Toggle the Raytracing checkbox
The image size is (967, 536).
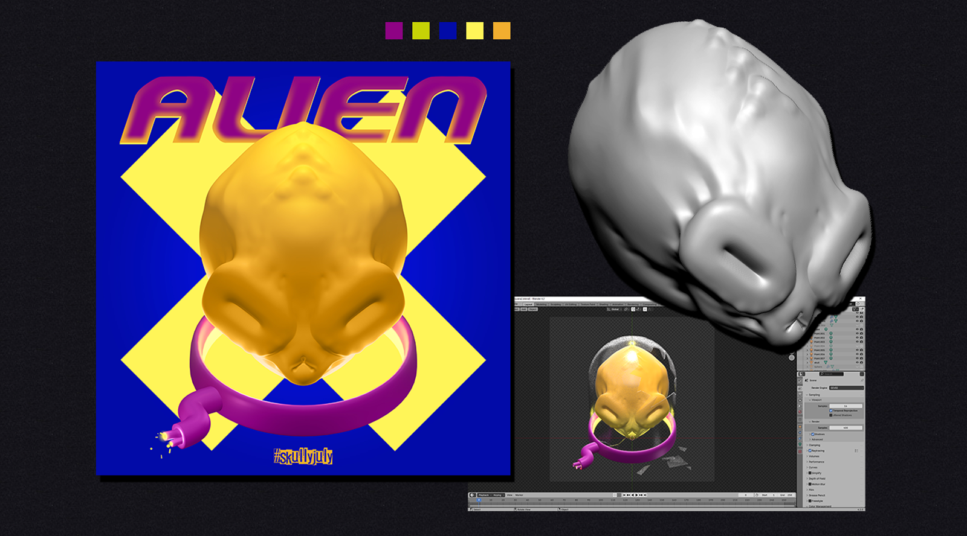click(x=810, y=450)
